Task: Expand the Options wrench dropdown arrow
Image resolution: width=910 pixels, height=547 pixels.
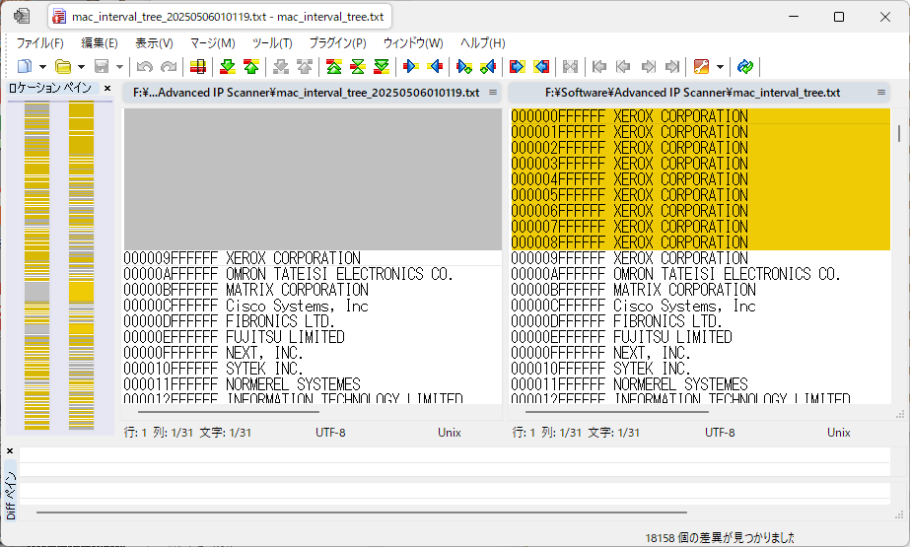Action: [721, 67]
